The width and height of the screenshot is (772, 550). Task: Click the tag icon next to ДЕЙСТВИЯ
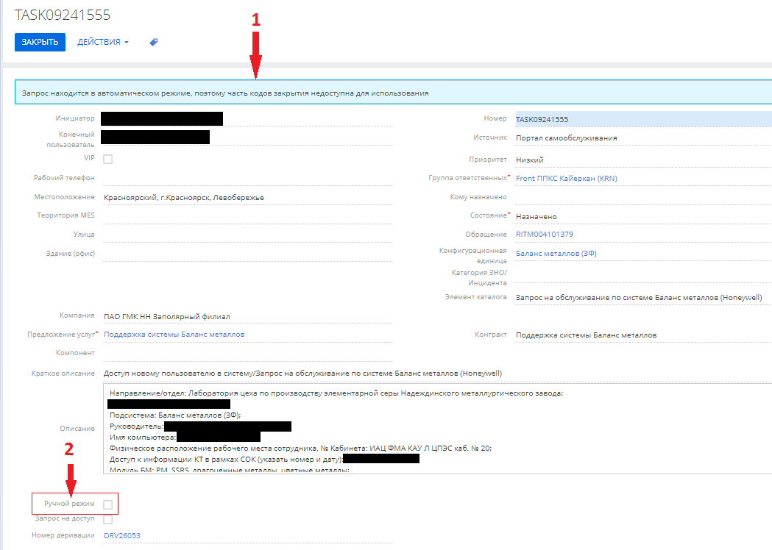(x=154, y=43)
